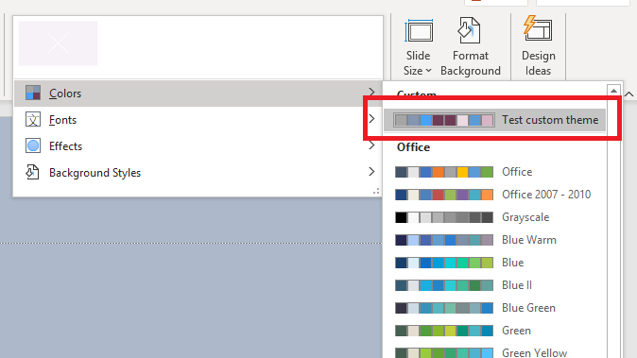
Task: Click the Background Styles icon
Action: (x=33, y=172)
